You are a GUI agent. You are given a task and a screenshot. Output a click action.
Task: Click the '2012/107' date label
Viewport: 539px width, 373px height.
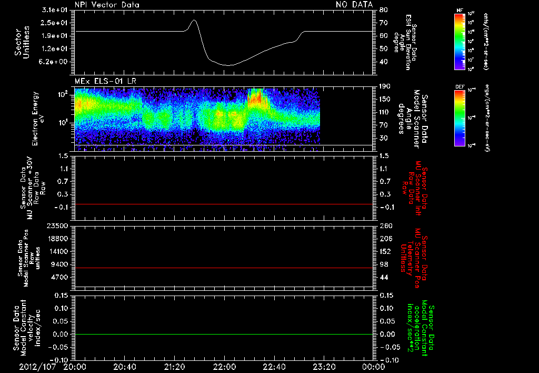point(37,367)
